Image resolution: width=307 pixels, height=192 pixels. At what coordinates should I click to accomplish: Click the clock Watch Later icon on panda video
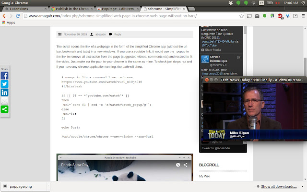click(x=178, y=165)
